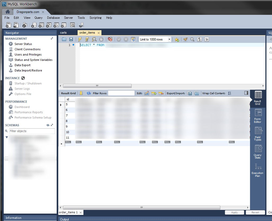Image resolution: width=272 pixels, height=221 pixels.
Task: Toggle word wrap in editor
Action: coord(207,39)
